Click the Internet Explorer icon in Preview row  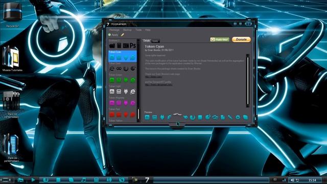(x=169, y=118)
